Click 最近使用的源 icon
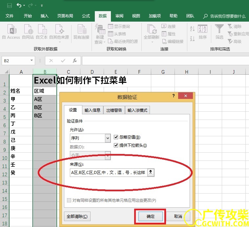The width and height of the screenshot is (249, 227). pyautogui.click(x=123, y=42)
